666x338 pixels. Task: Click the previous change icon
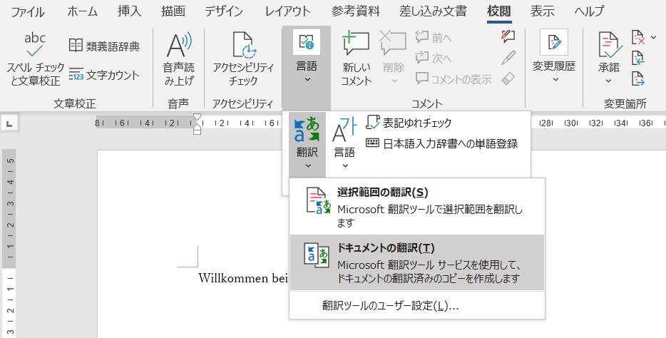638,58
